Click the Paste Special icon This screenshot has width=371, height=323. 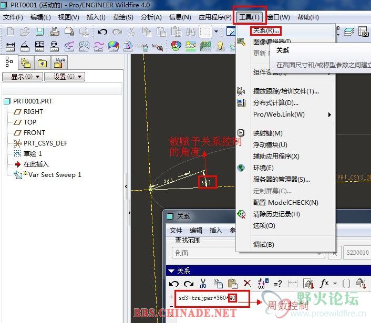click(x=176, y=32)
